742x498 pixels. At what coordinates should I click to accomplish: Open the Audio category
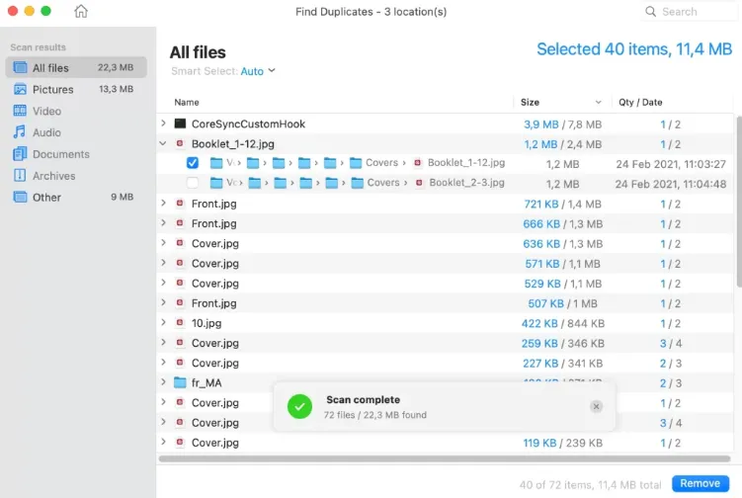point(76,132)
